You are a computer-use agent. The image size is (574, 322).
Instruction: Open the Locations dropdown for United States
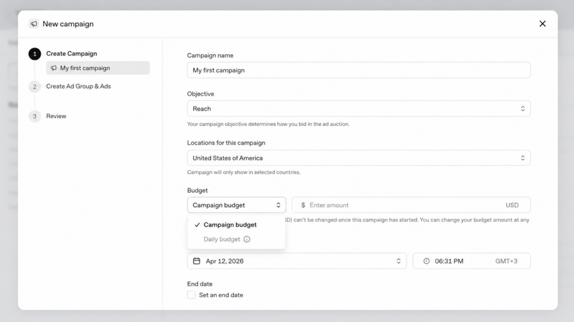coord(358,158)
